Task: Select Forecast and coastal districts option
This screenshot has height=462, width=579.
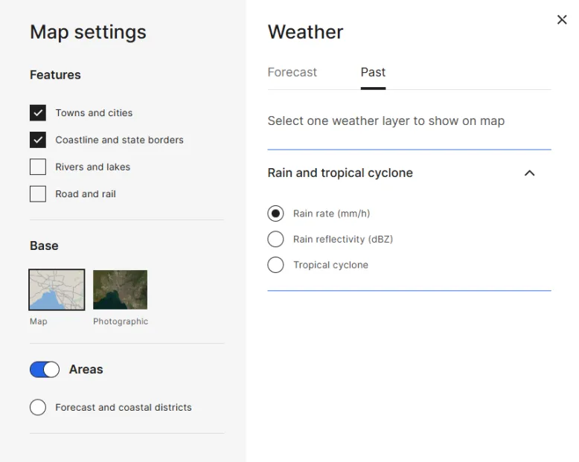Action: [x=38, y=408]
